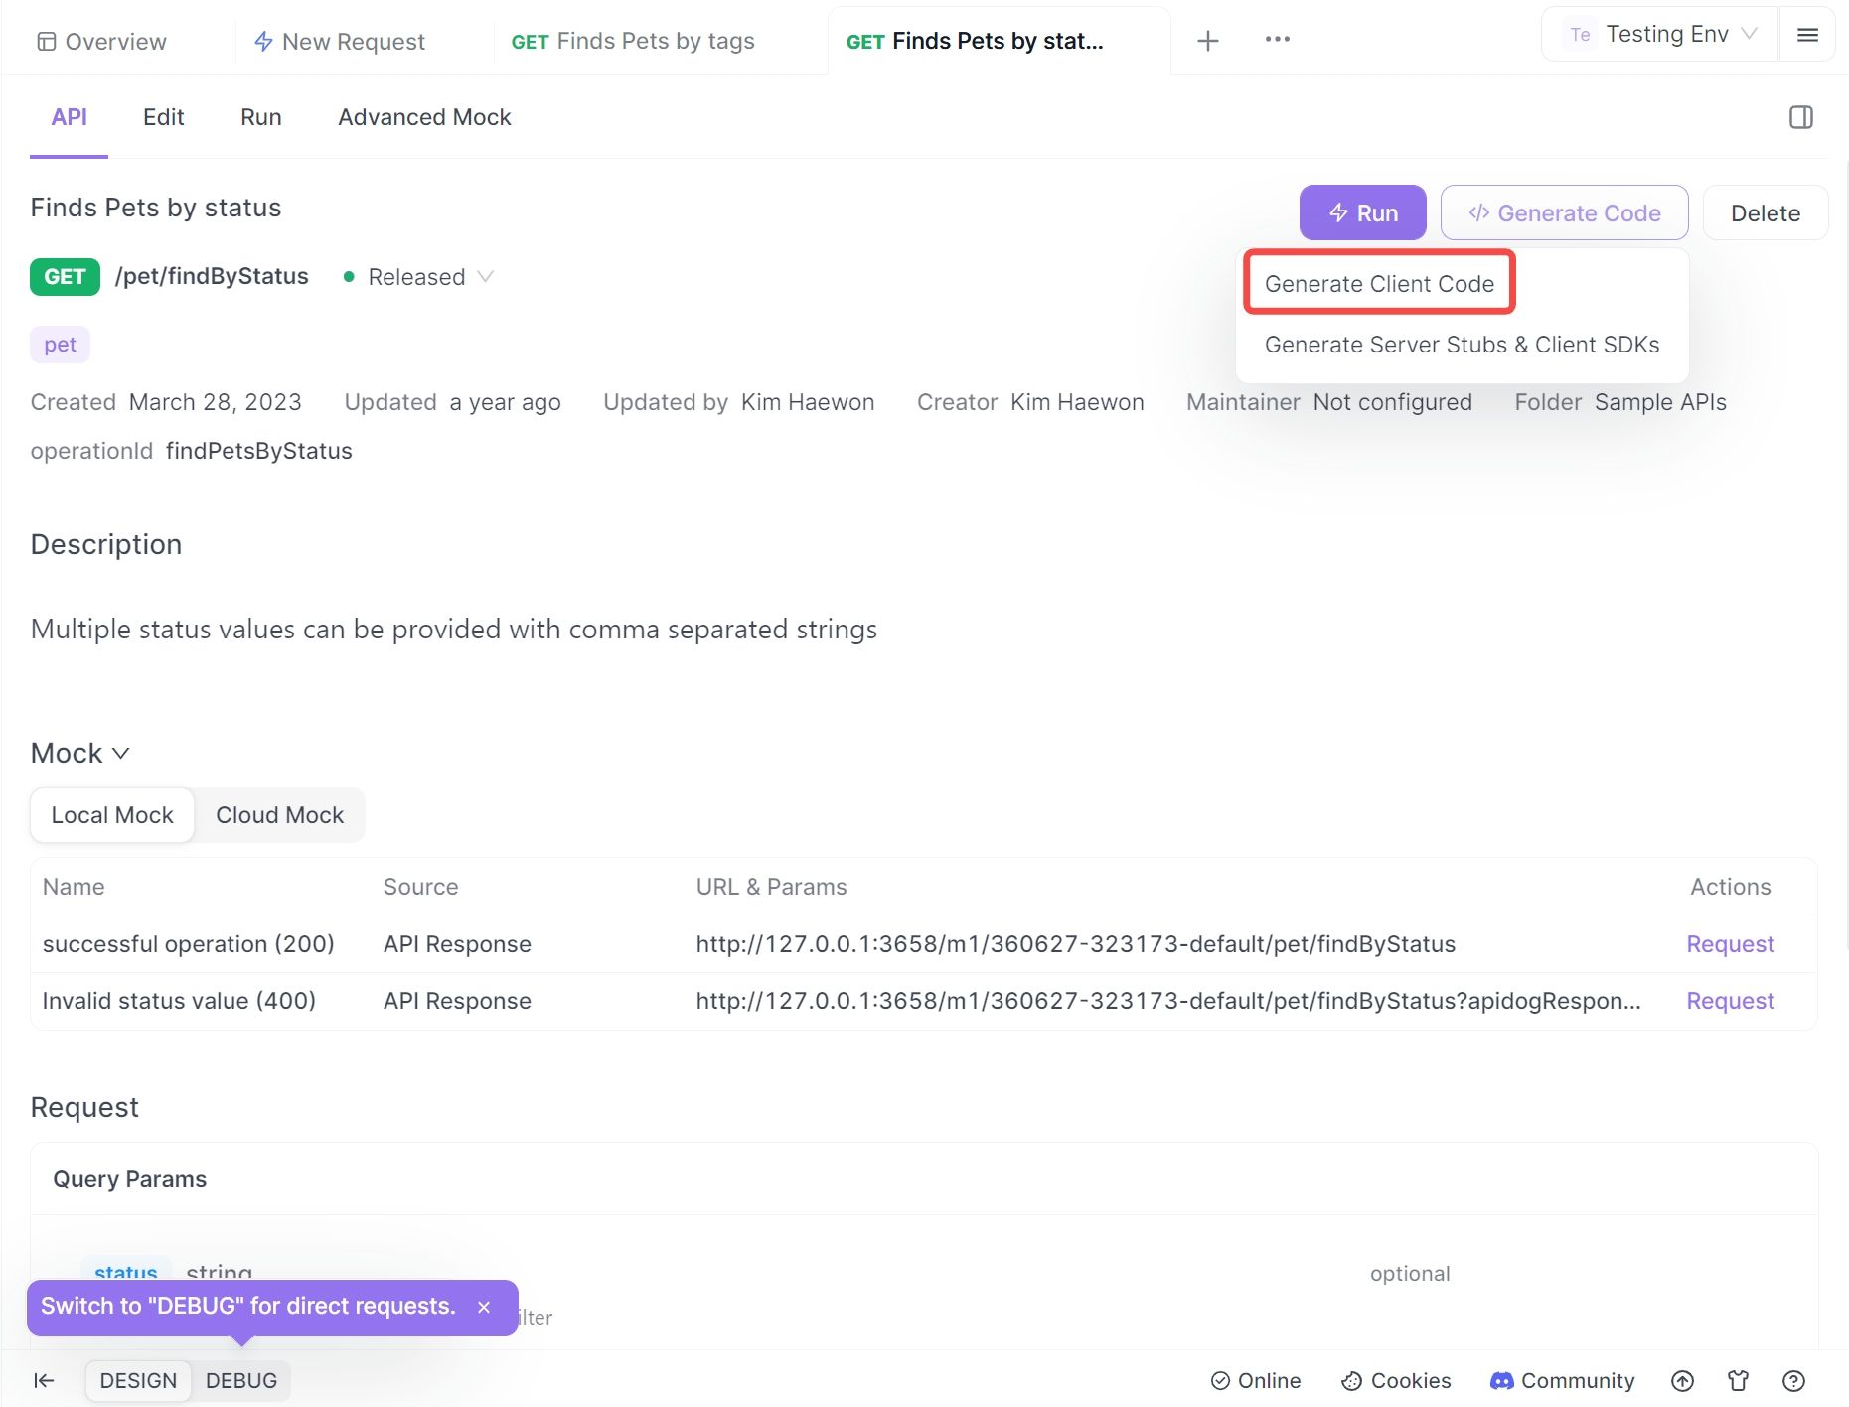This screenshot has width=1849, height=1407.
Task: Open the Overview tab
Action: coord(101,41)
